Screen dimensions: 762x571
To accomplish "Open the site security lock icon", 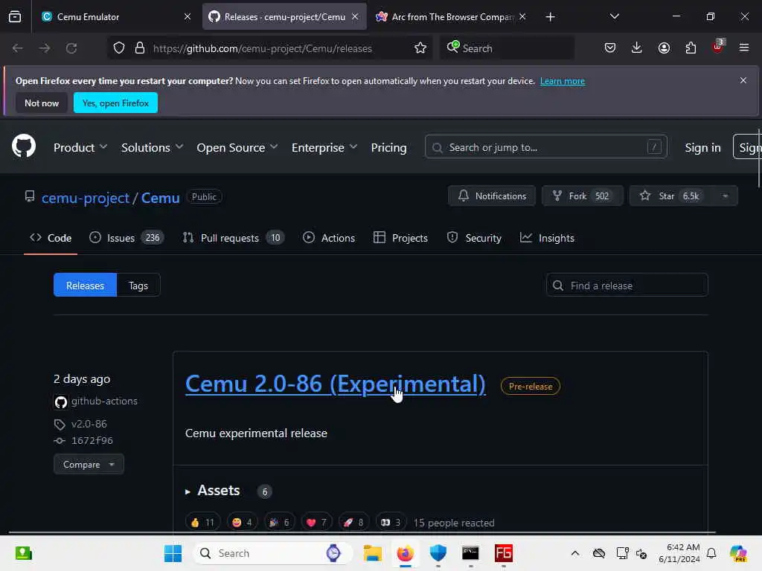I will point(139,48).
